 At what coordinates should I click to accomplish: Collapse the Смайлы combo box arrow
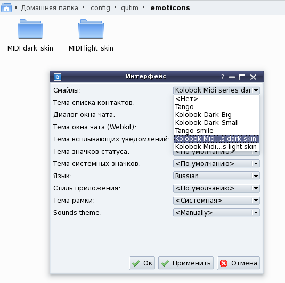coord(256,90)
